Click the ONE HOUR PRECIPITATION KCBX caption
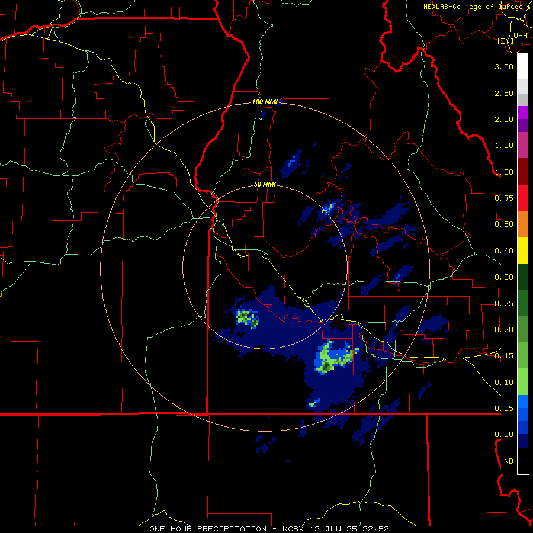533x533 pixels. (x=269, y=529)
